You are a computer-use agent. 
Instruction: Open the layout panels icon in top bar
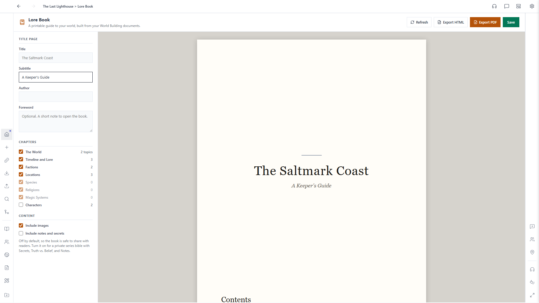(519, 6)
